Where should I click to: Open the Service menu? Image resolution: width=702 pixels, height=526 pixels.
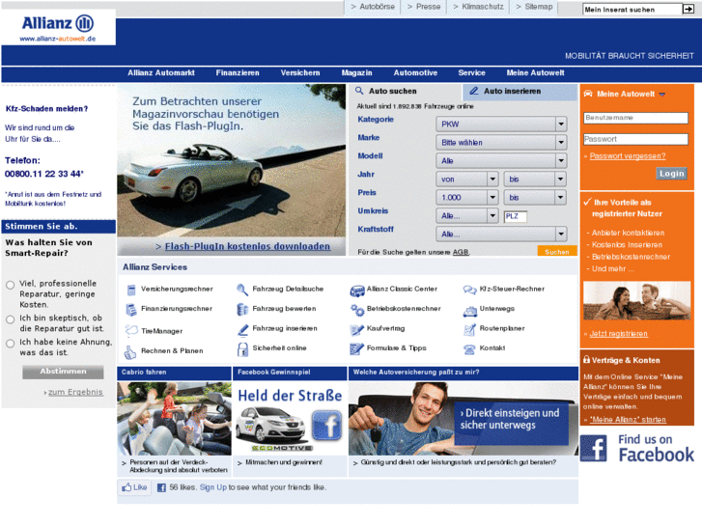[x=471, y=73]
